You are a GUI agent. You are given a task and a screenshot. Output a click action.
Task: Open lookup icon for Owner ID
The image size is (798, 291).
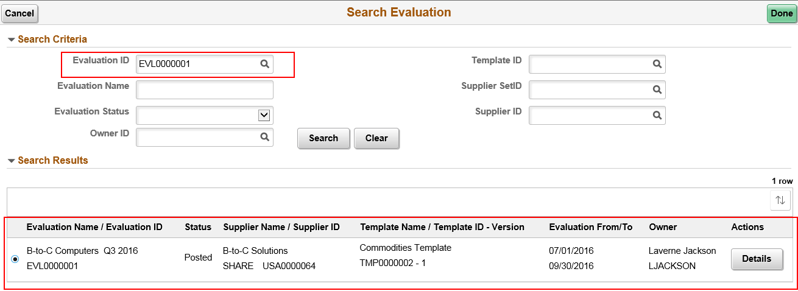point(265,138)
